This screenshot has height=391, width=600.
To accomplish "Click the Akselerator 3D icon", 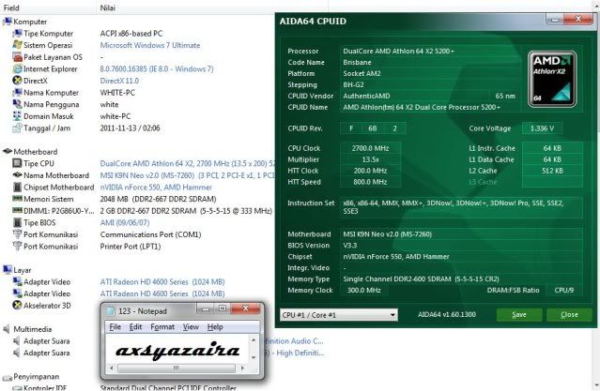I will pyautogui.click(x=17, y=306).
